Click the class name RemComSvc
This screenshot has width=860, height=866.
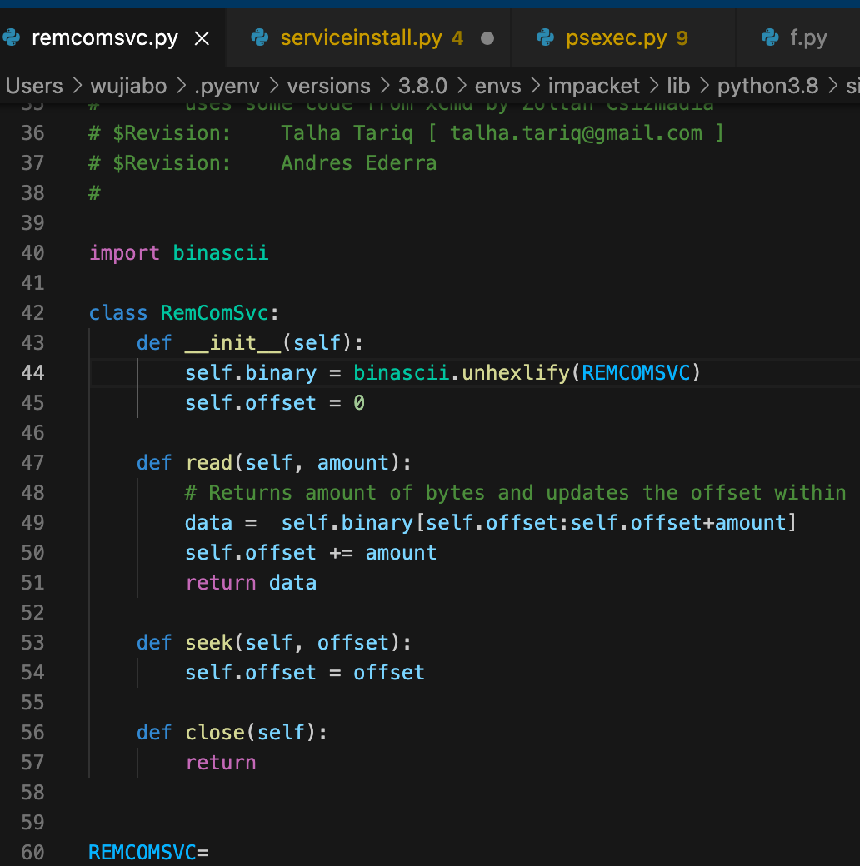[x=214, y=313]
